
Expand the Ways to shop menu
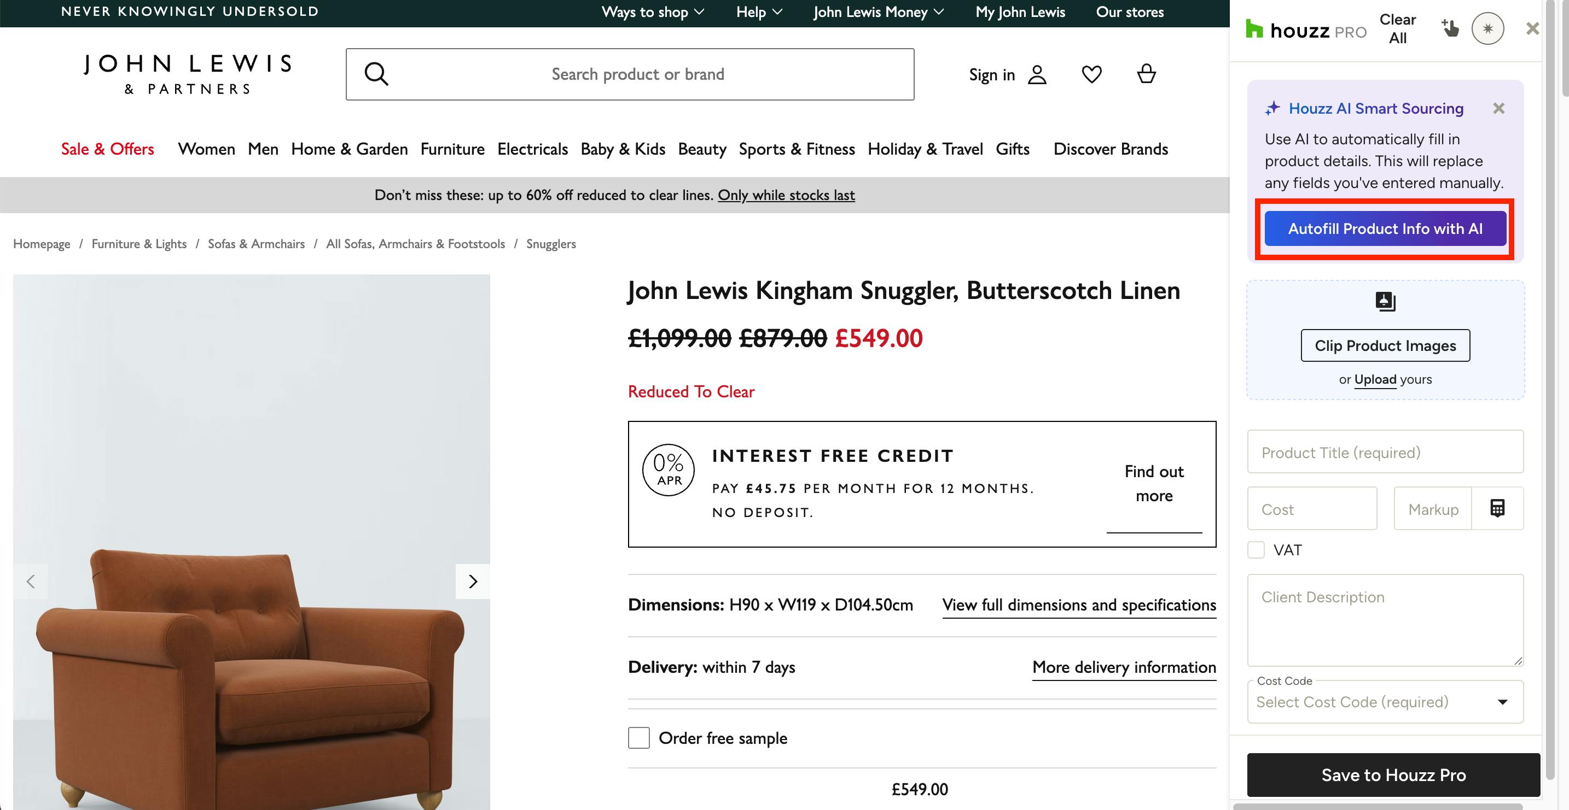point(652,12)
